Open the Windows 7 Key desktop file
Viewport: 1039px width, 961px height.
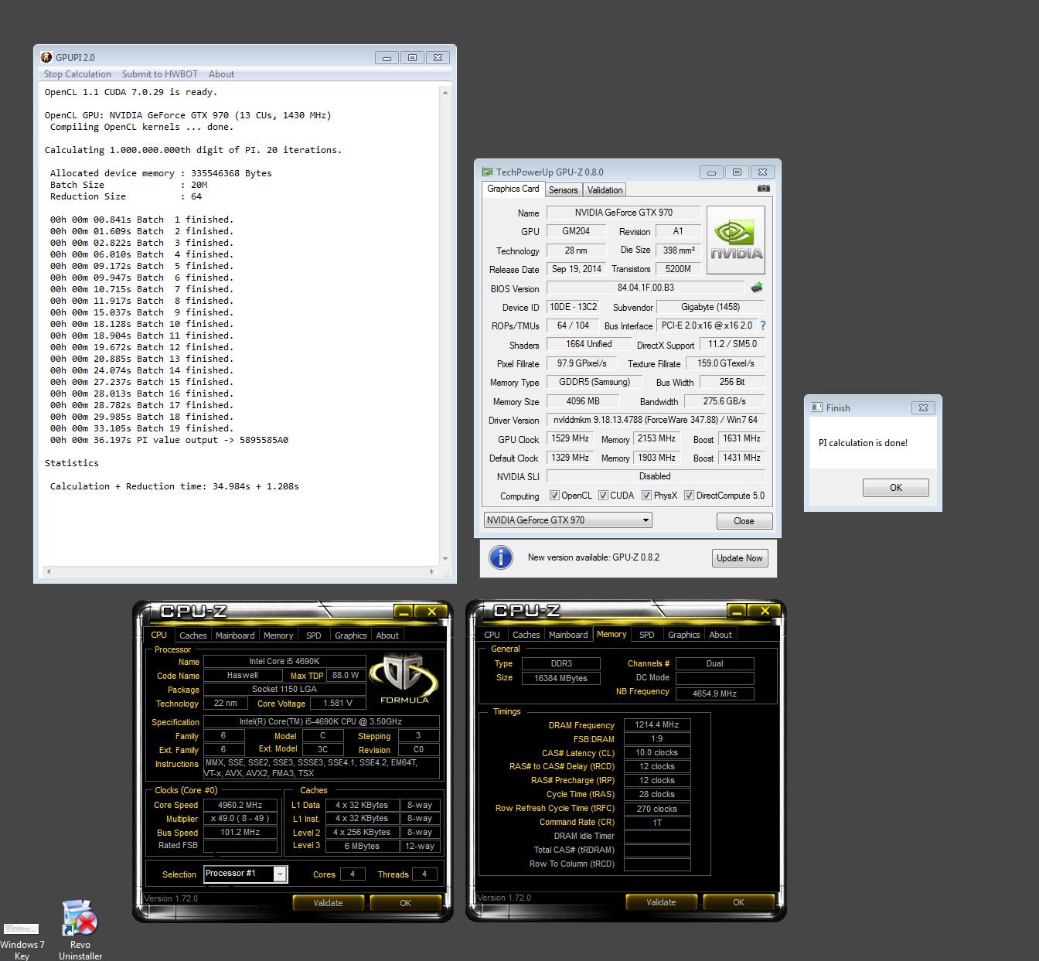pyautogui.click(x=22, y=939)
